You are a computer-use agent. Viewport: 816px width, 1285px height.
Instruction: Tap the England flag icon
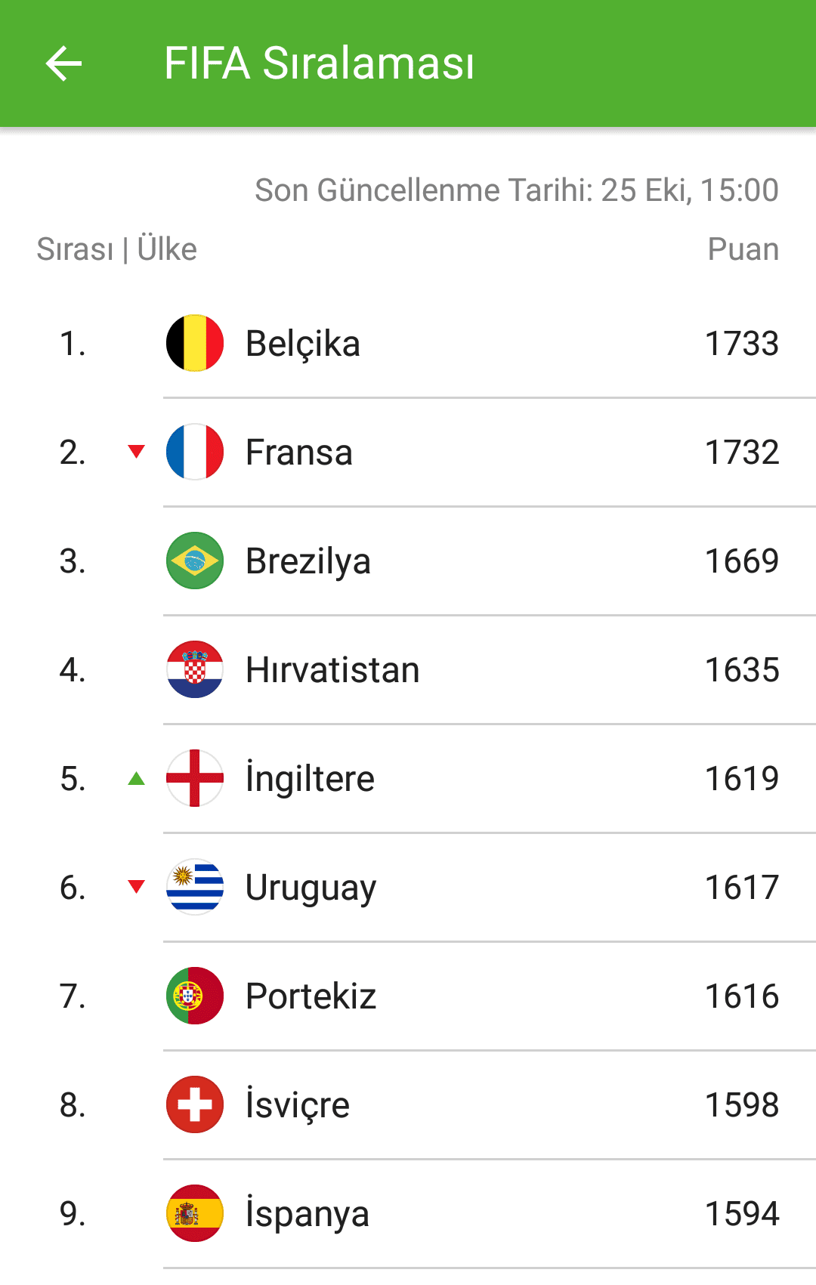pos(195,778)
